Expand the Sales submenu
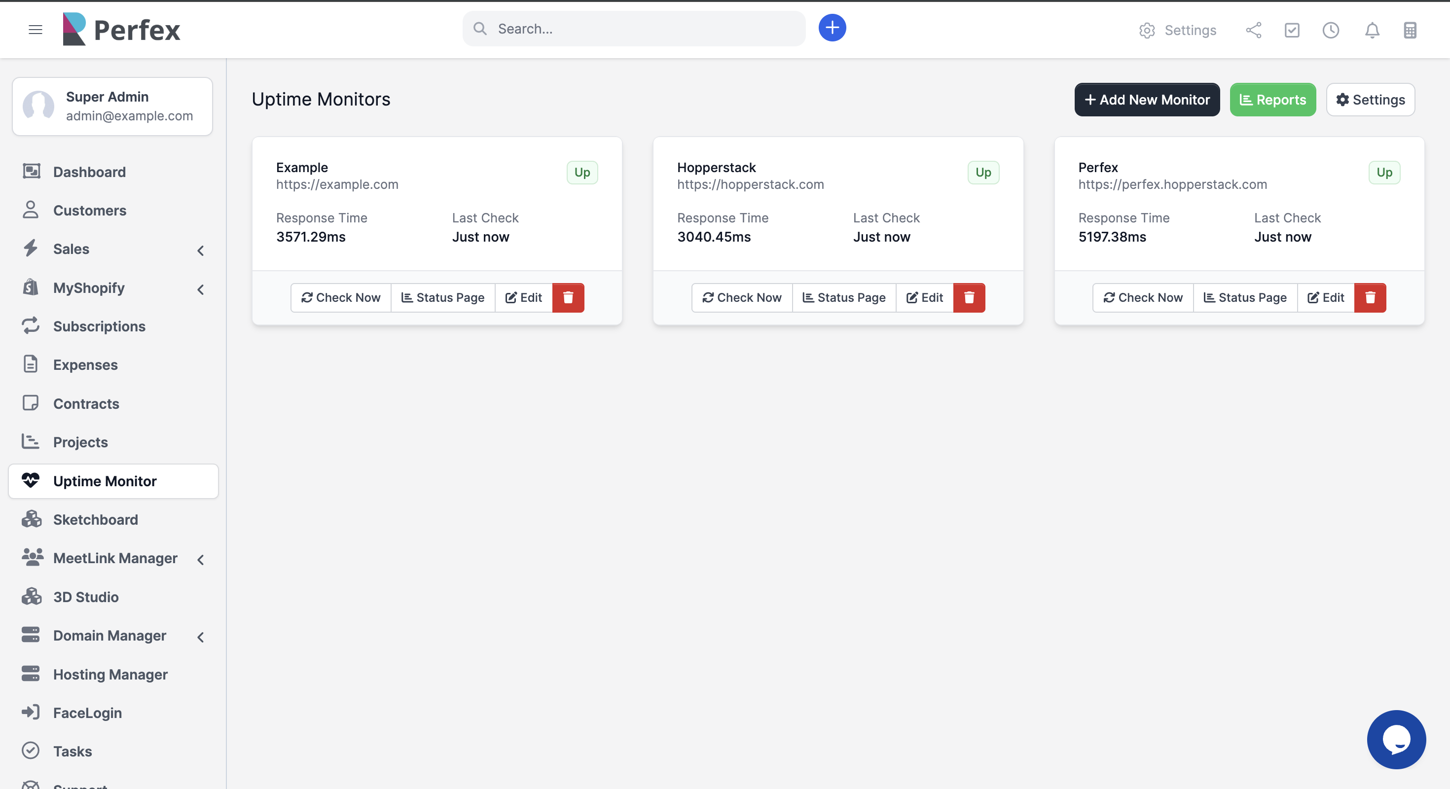 (200, 251)
